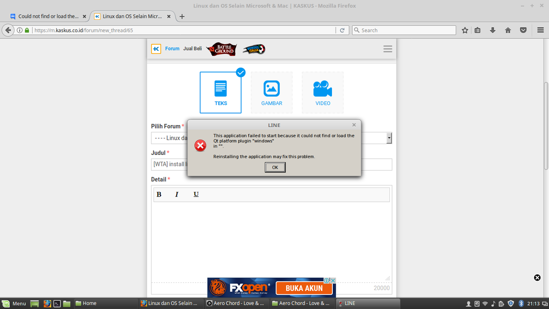The image size is (549, 309).
Task: Click OK in the LINE error dialog
Action: (x=275, y=167)
